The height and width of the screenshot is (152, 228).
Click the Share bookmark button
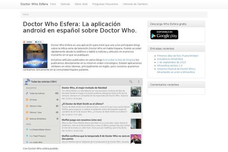pyautogui.click(x=33, y=42)
